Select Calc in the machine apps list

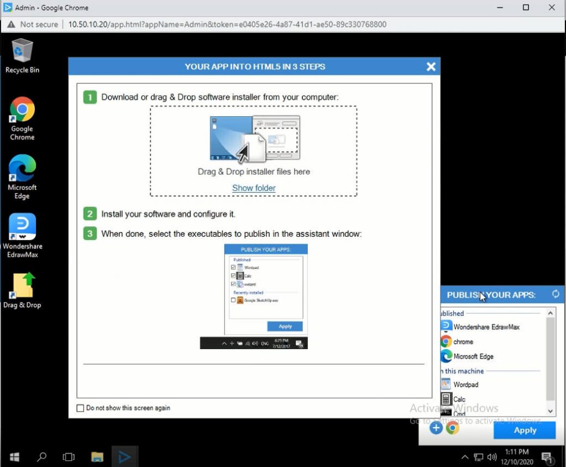(x=459, y=399)
